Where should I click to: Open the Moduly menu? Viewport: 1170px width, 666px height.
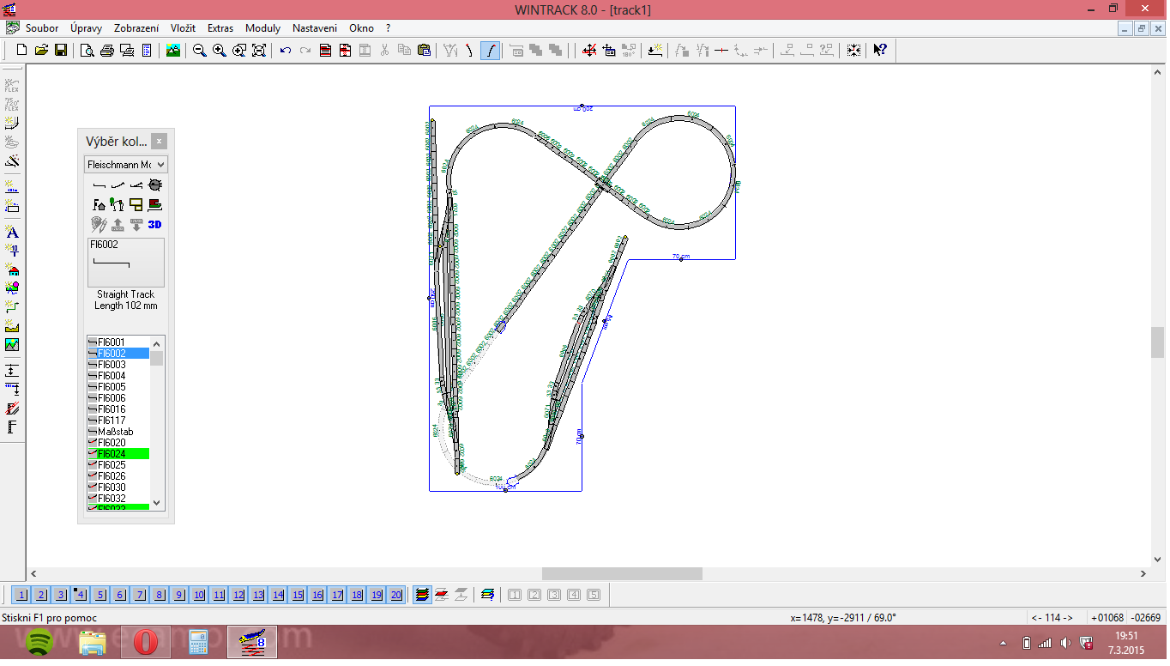pos(262,28)
